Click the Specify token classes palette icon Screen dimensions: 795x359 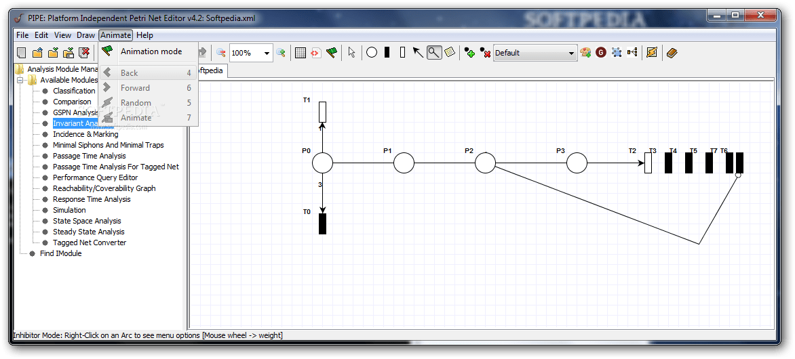point(585,53)
